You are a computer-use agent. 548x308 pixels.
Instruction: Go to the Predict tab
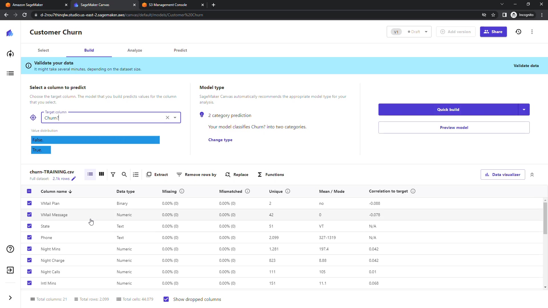[180, 50]
